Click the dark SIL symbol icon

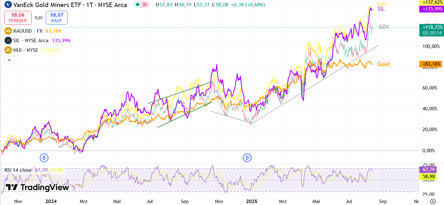(x=8, y=41)
